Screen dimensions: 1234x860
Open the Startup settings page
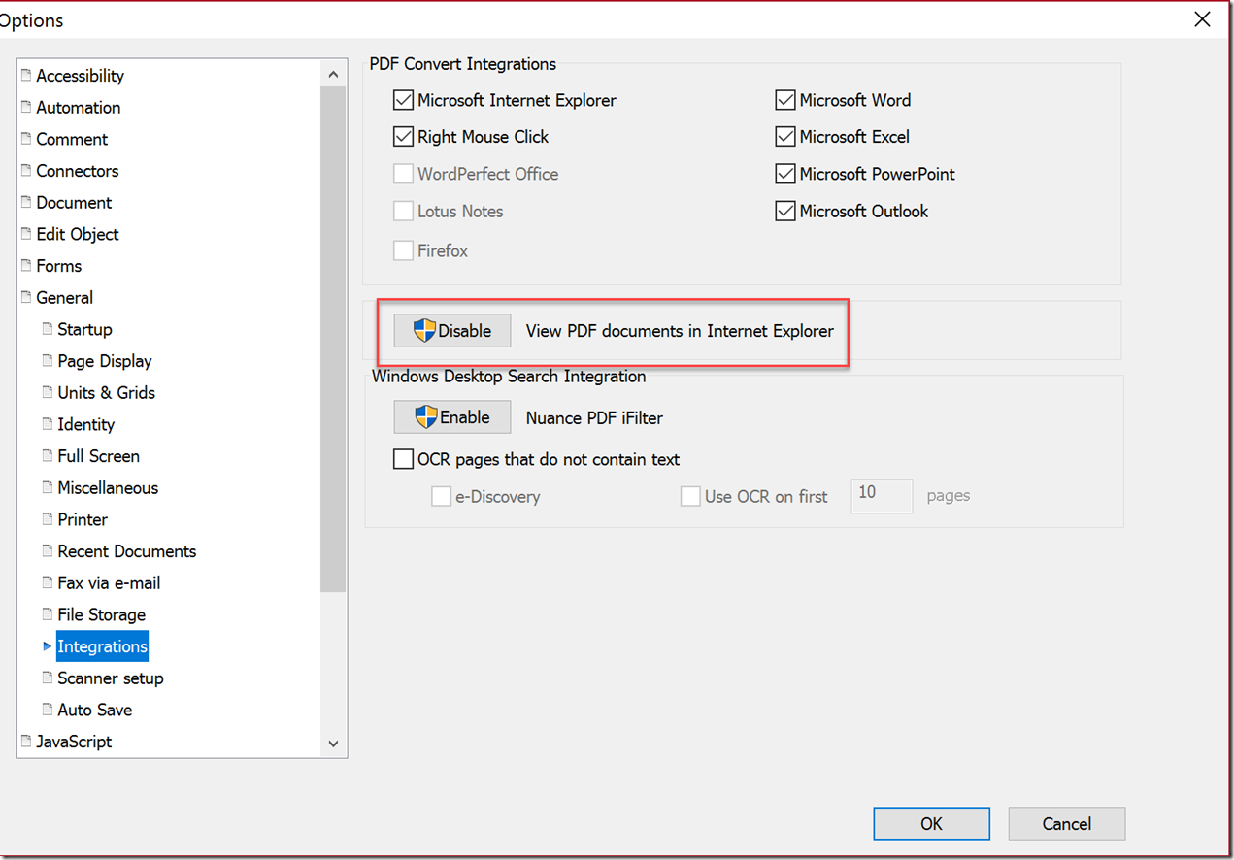84,329
